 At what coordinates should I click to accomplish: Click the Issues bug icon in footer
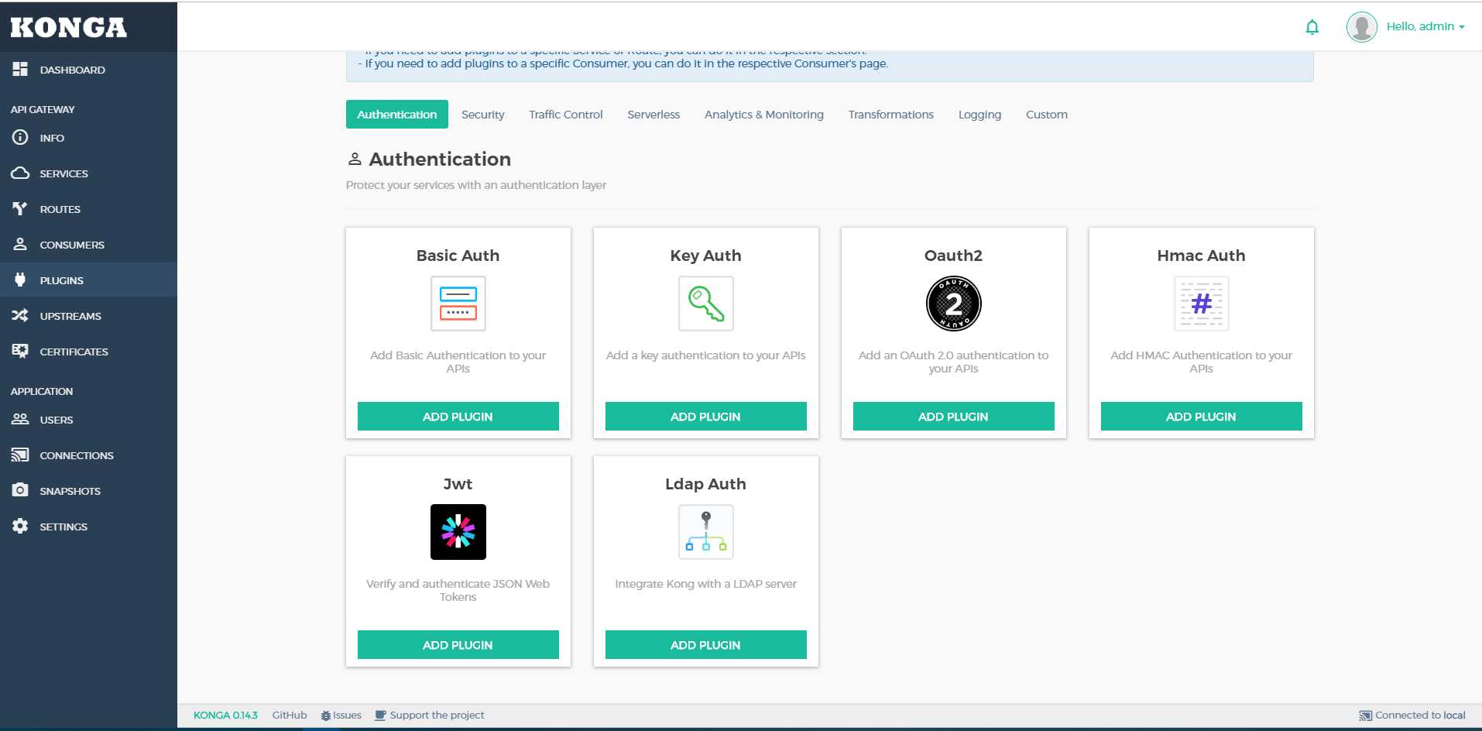326,716
